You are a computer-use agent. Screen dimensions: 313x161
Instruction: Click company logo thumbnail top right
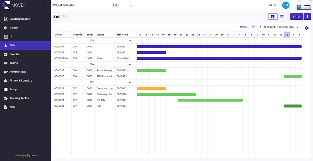pos(304,5)
